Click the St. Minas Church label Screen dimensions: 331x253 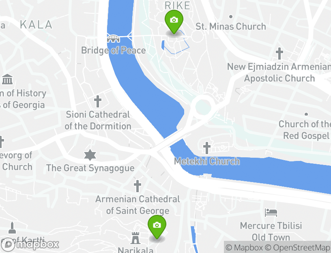(231, 27)
